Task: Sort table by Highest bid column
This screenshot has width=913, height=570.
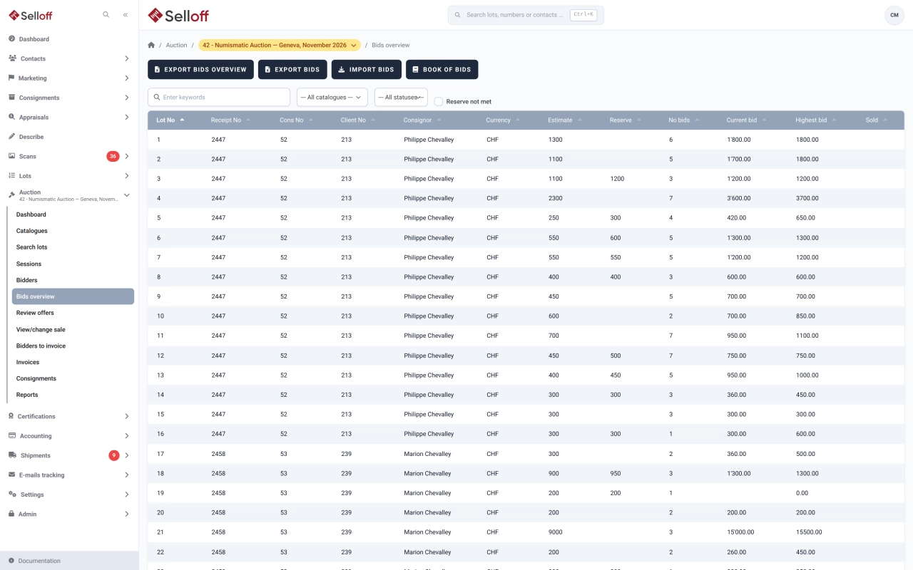Action: 816,120
